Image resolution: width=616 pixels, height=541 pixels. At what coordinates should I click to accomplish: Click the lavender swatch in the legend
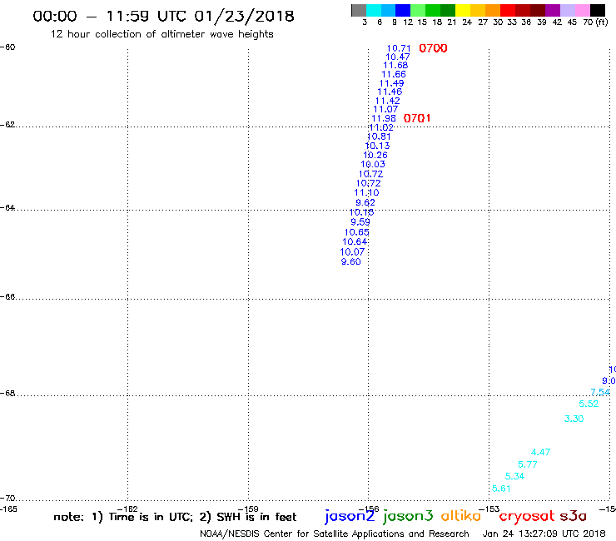tap(568, 10)
